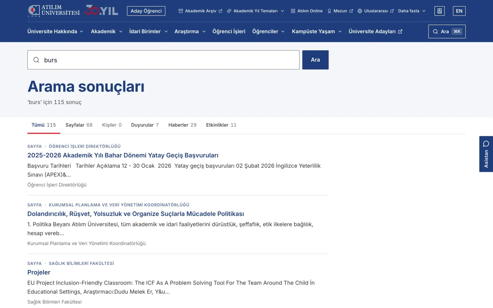Click the Uluslararası globe icon

click(x=360, y=11)
